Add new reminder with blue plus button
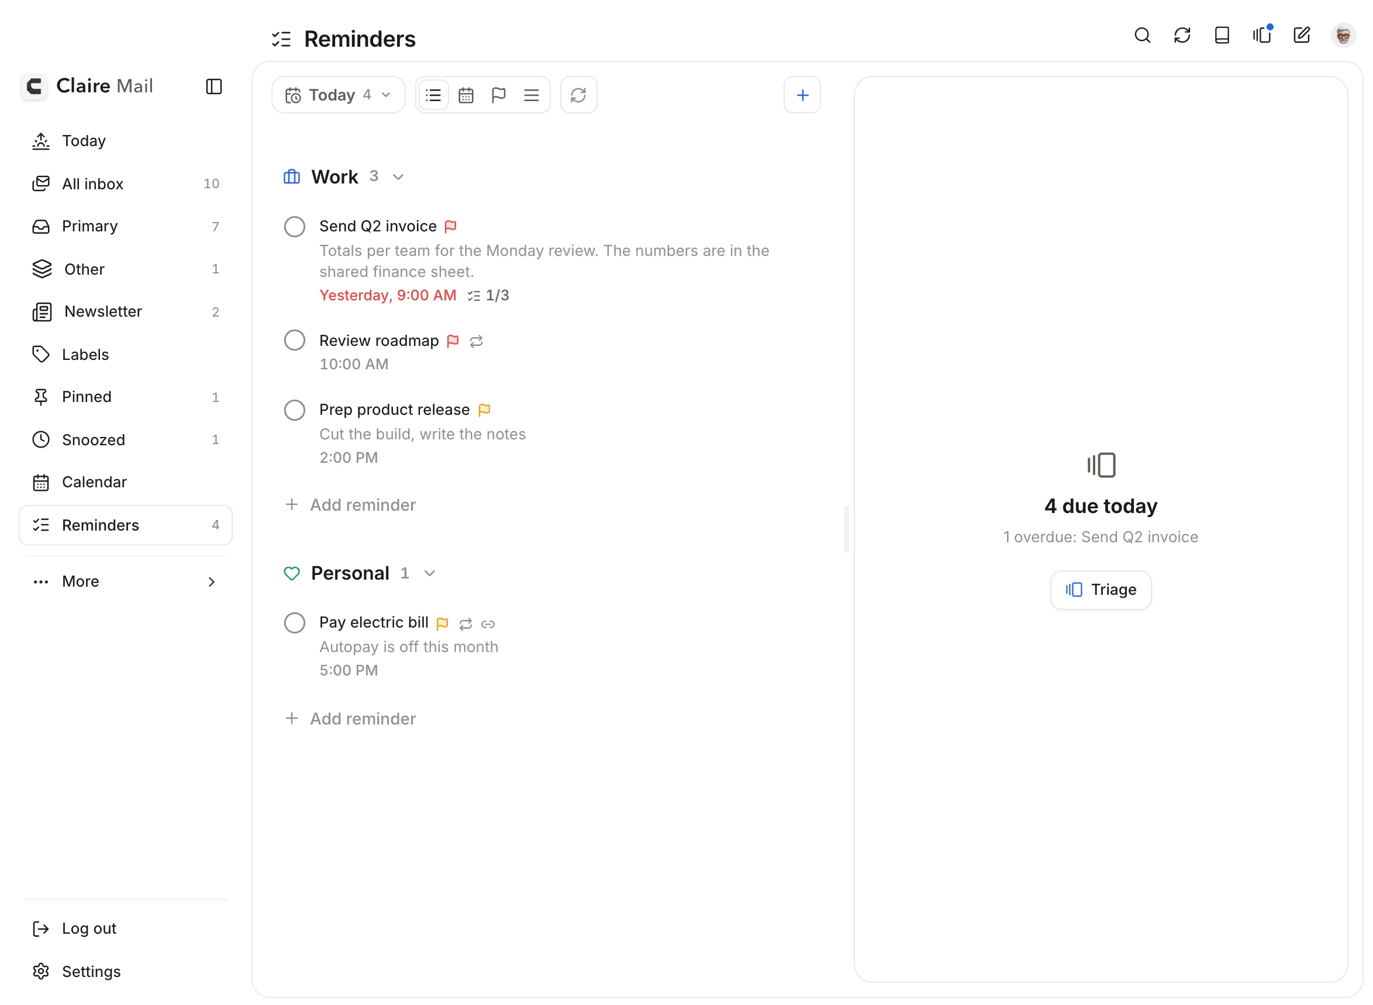 tap(802, 95)
